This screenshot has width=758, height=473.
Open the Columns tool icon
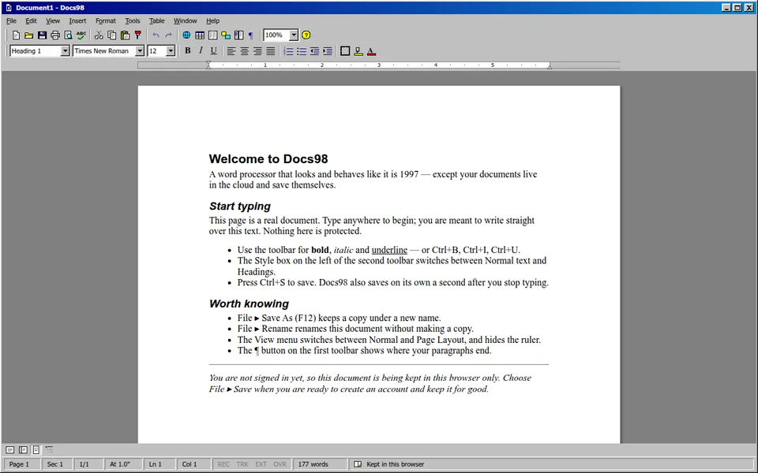point(212,35)
